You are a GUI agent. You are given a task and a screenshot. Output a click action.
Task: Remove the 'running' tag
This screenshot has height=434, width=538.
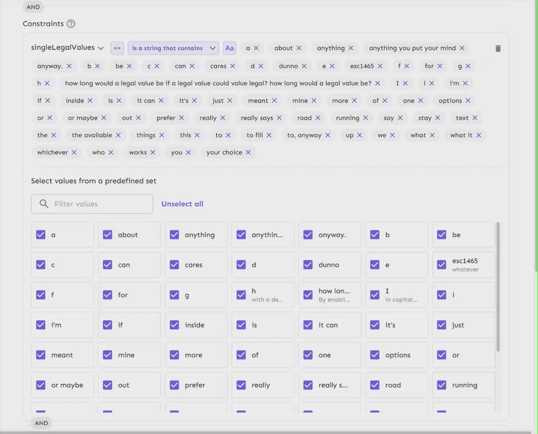coord(366,118)
